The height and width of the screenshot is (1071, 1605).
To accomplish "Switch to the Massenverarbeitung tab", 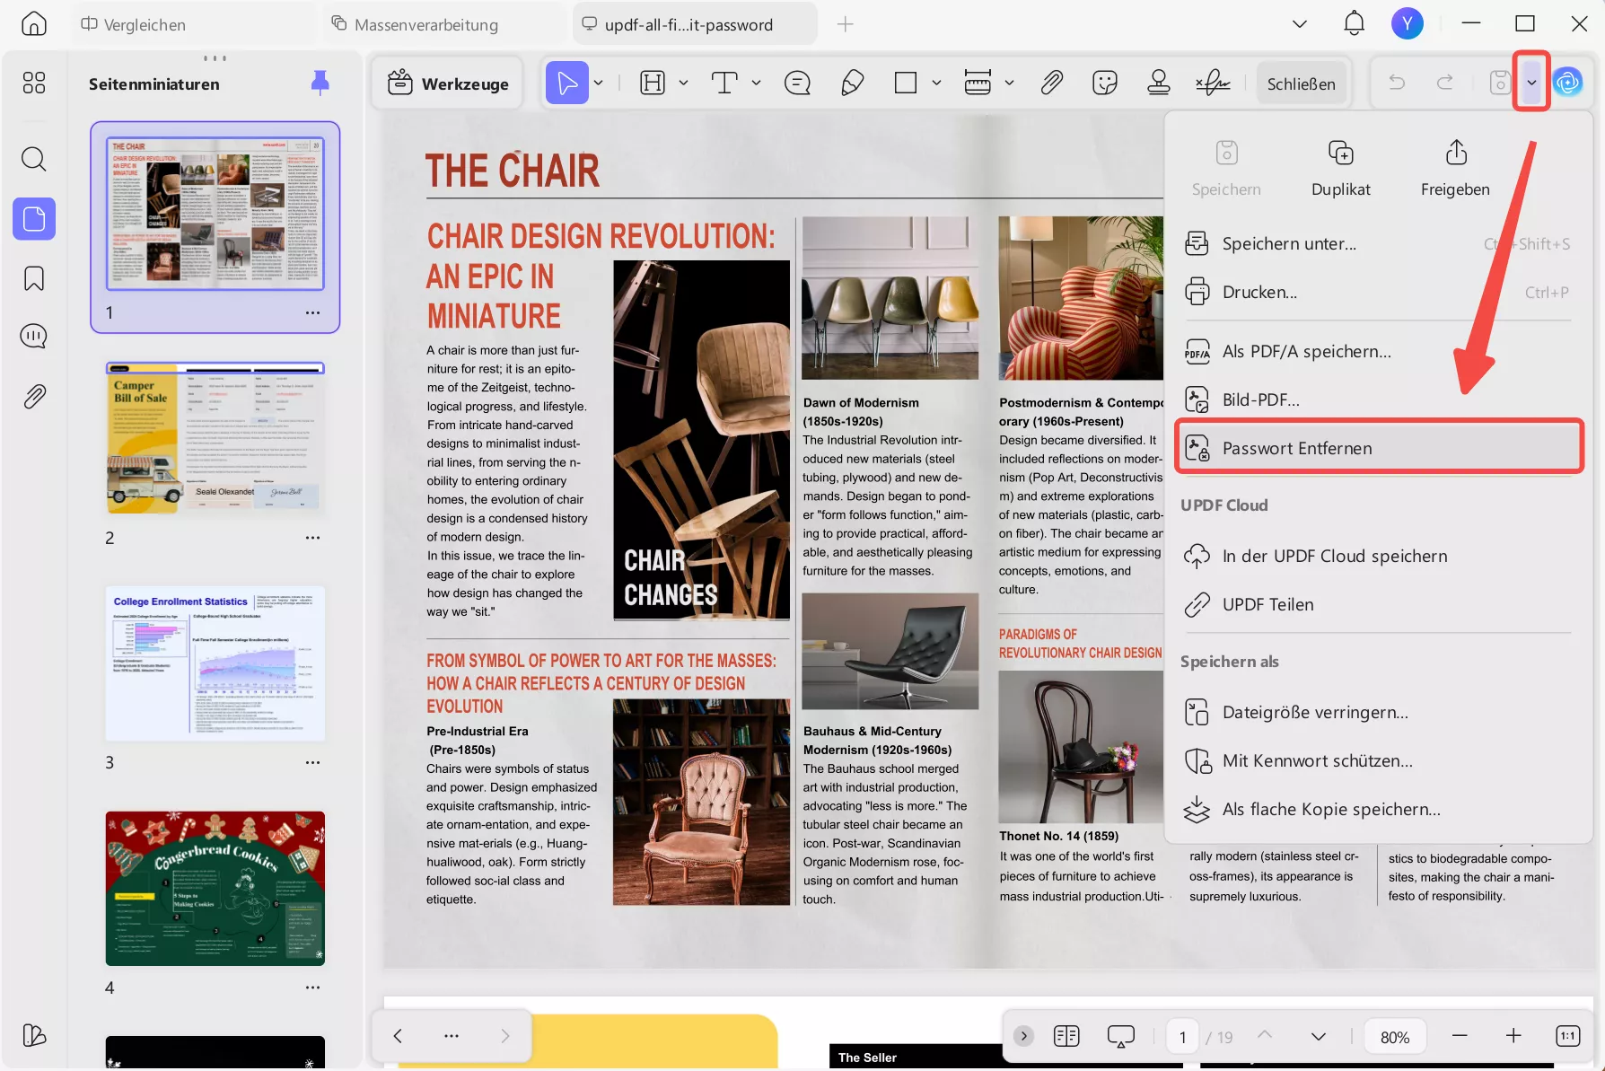I will (425, 25).
